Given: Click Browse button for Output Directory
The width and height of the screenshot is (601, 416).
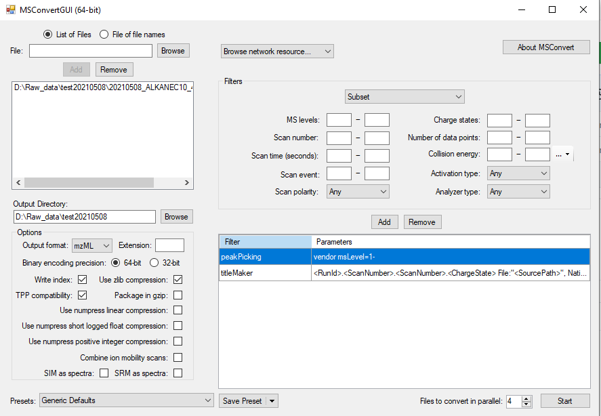Looking at the screenshot, I should (176, 217).
